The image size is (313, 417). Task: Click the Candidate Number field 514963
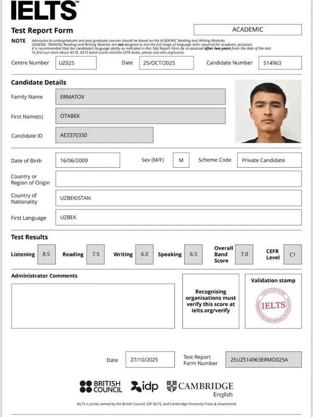[280, 63]
